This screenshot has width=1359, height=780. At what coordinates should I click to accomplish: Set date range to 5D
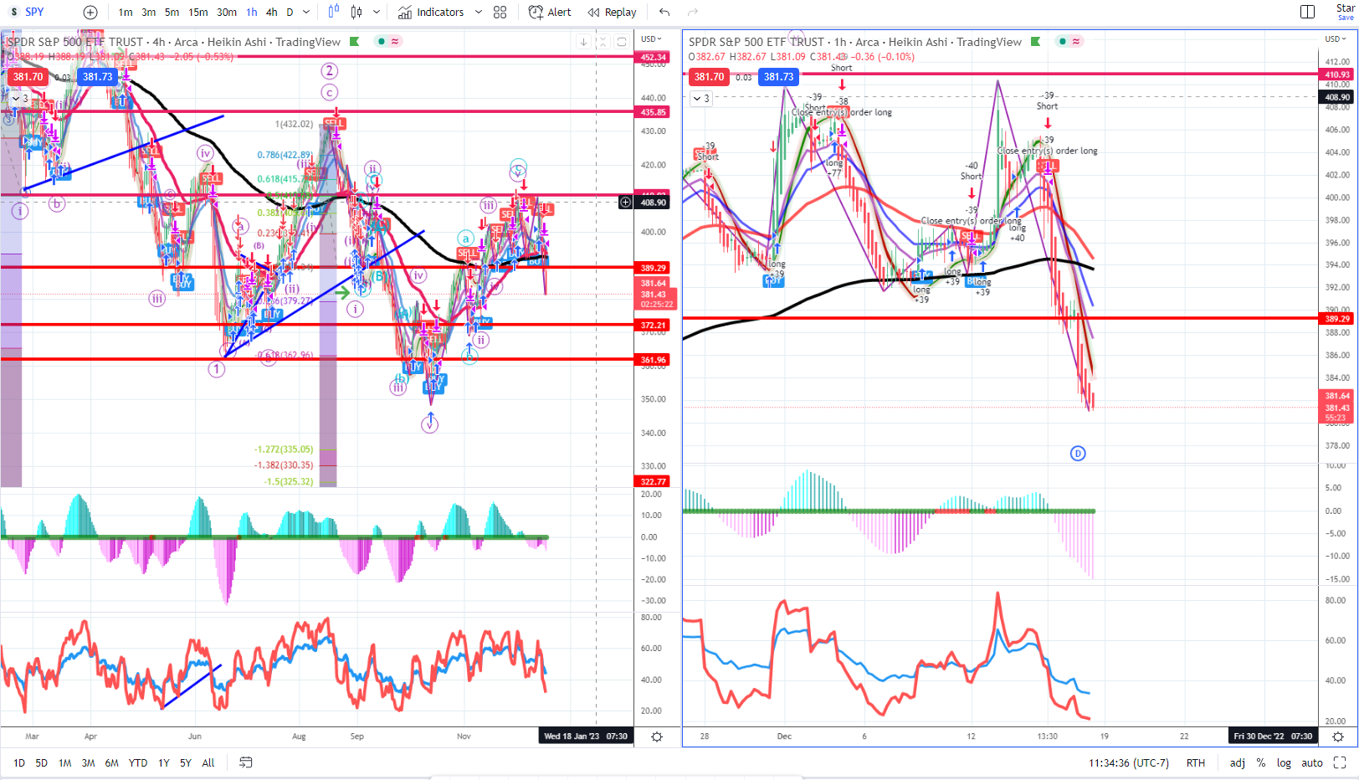coord(41,762)
